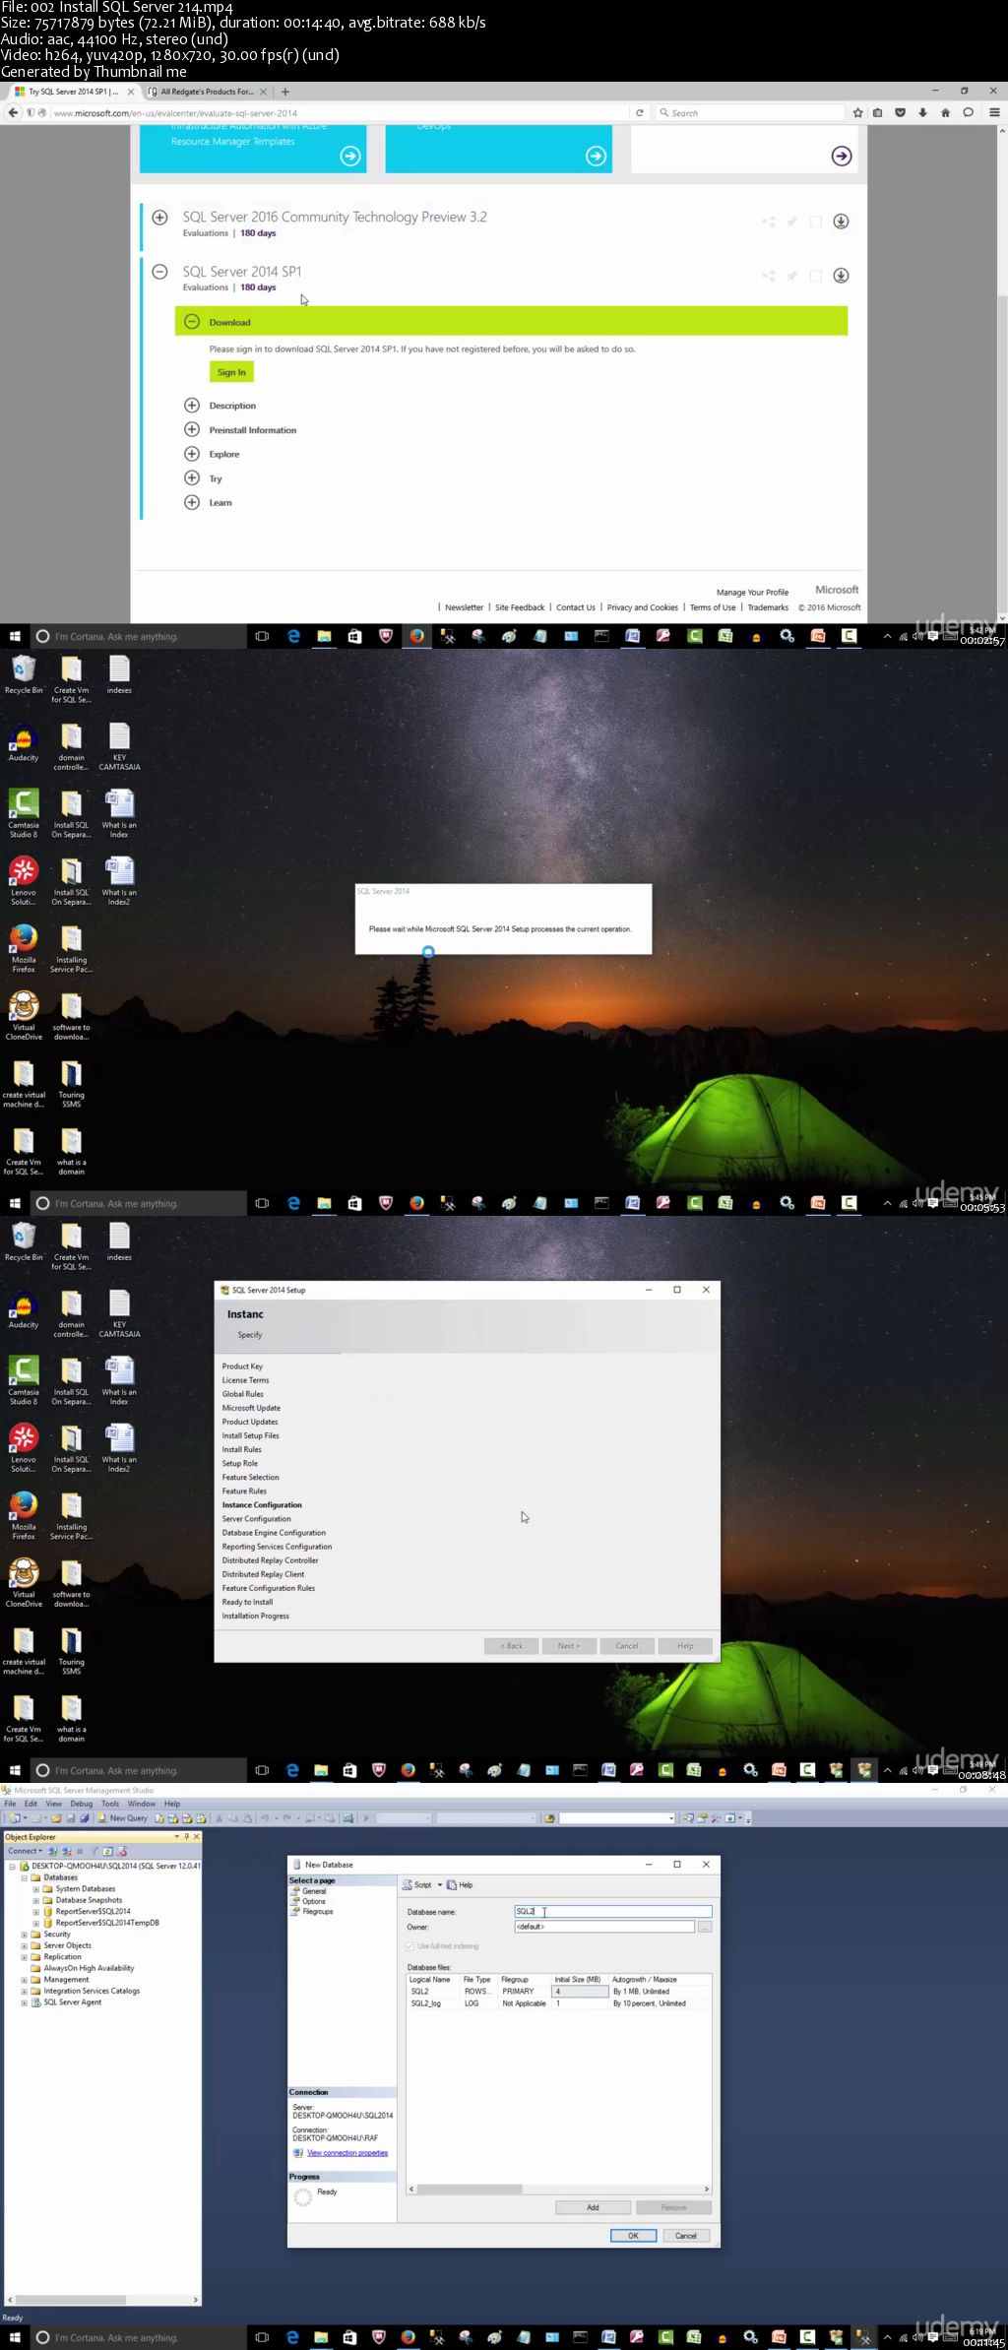
Task: Open the Firefox home page icon
Action: pyautogui.click(x=945, y=113)
